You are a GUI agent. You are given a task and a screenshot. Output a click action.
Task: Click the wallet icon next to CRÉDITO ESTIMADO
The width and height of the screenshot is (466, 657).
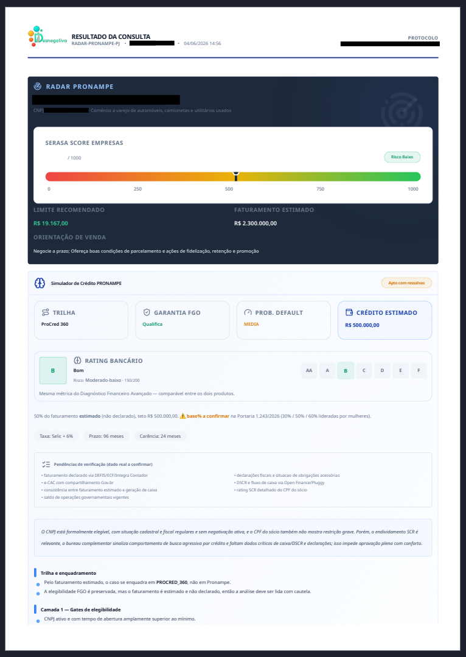pos(349,312)
